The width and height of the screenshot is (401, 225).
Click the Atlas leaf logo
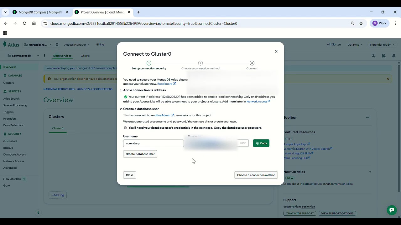click(x=11, y=45)
